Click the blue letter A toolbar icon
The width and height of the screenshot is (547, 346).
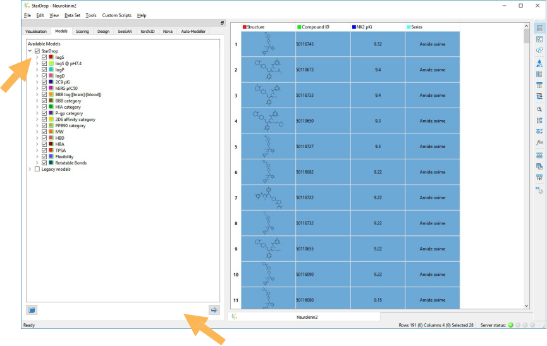pos(539,63)
